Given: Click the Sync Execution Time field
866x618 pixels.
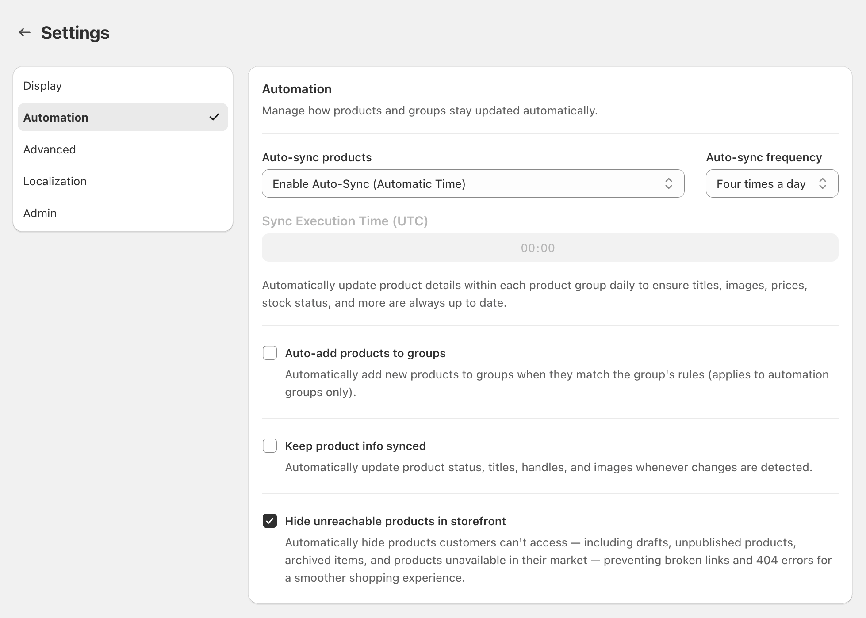Looking at the screenshot, I should tap(550, 248).
